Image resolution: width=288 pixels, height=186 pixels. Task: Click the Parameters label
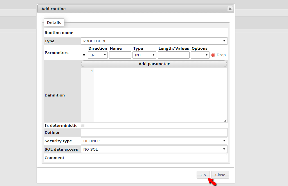coord(56,52)
